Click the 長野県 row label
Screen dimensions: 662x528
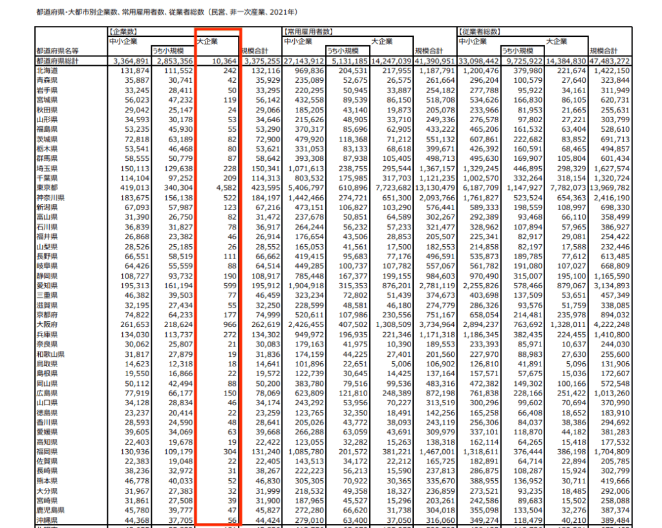(47, 256)
